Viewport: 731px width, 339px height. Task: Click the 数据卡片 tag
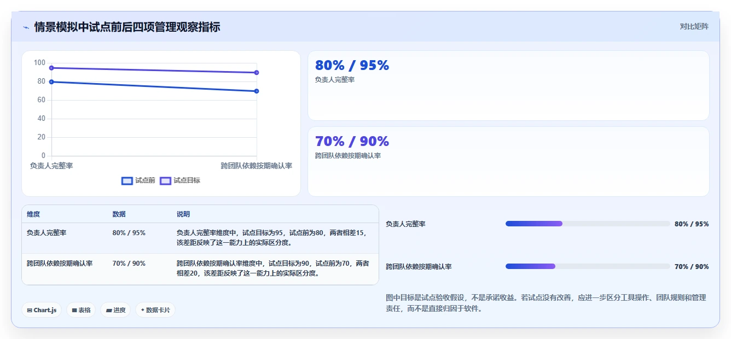point(155,310)
